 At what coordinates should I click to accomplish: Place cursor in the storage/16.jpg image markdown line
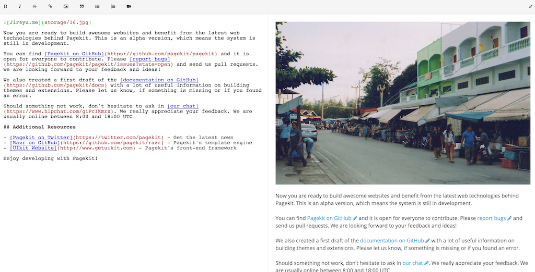(48, 22)
